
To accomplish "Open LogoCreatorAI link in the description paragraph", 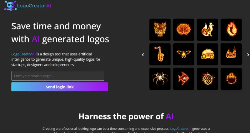I will coord(23,54).
